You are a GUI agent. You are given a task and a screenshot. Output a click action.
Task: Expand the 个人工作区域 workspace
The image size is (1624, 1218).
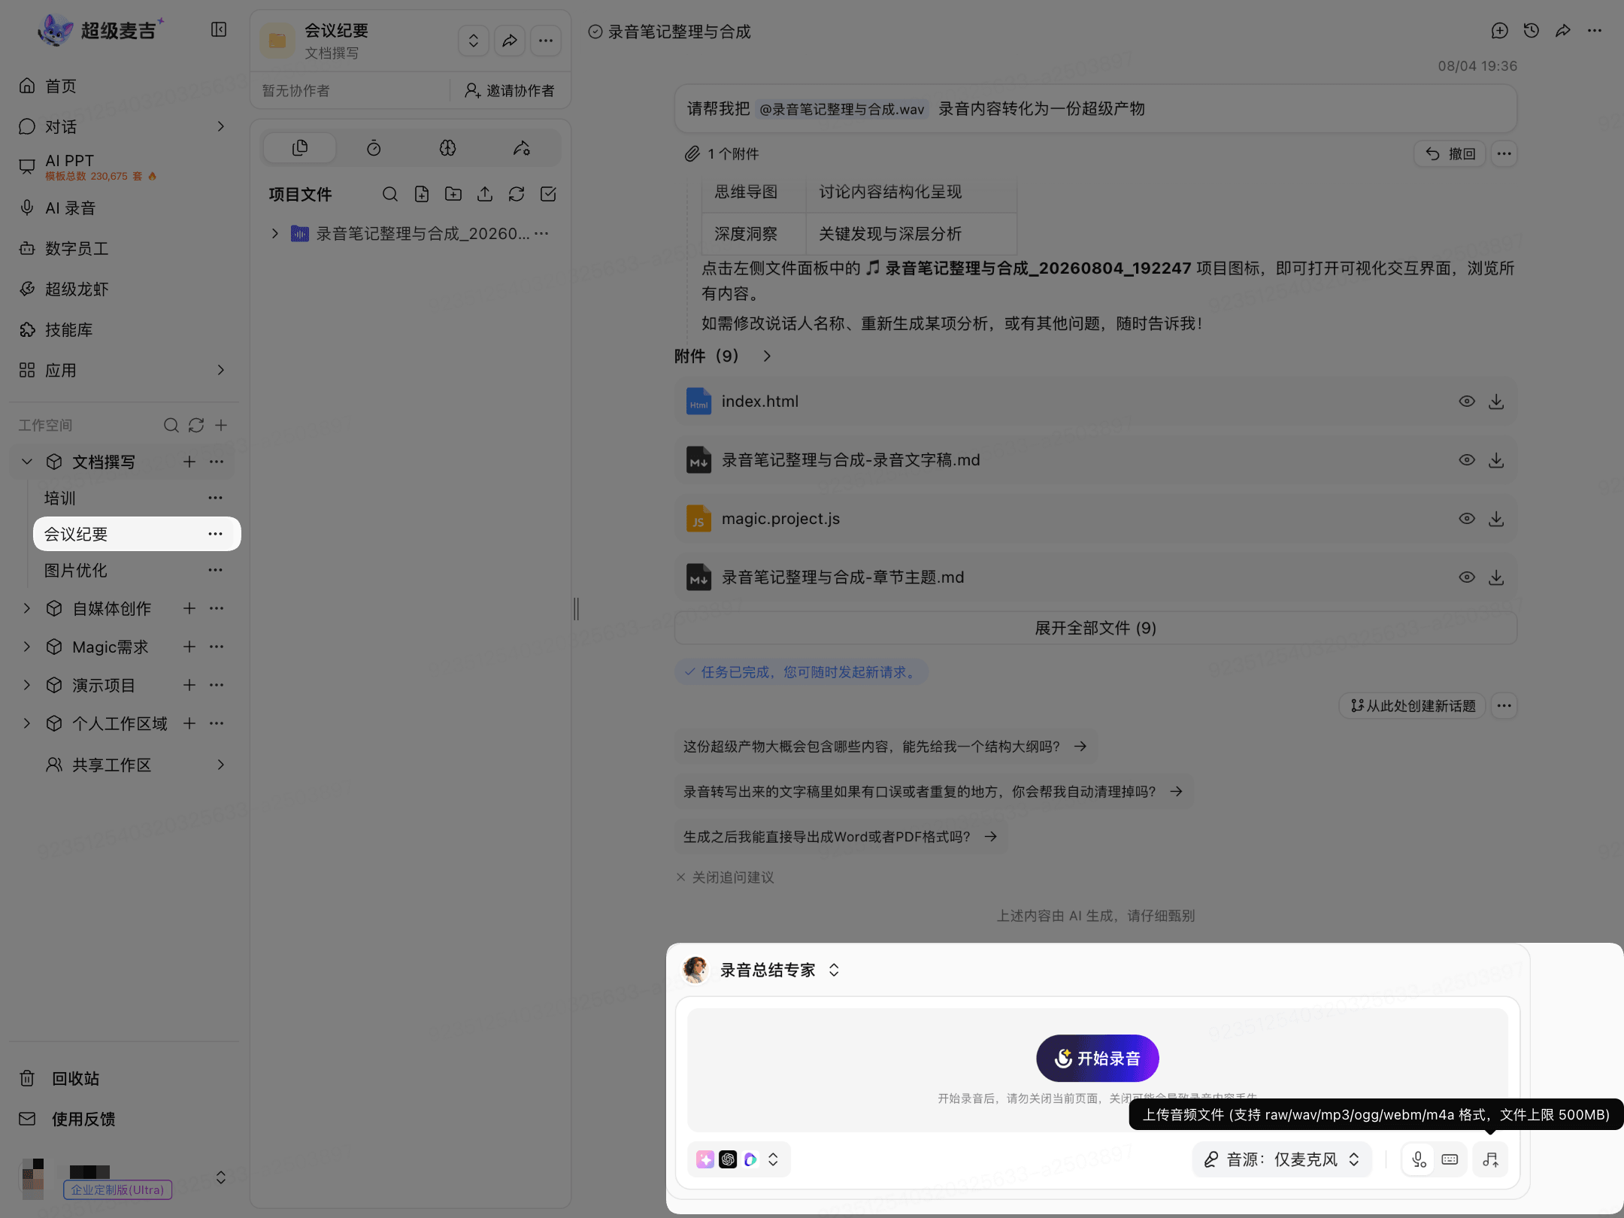(x=27, y=723)
